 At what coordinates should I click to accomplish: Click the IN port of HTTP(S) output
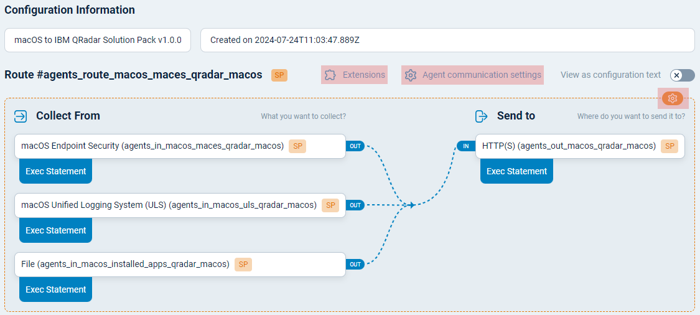coord(465,146)
